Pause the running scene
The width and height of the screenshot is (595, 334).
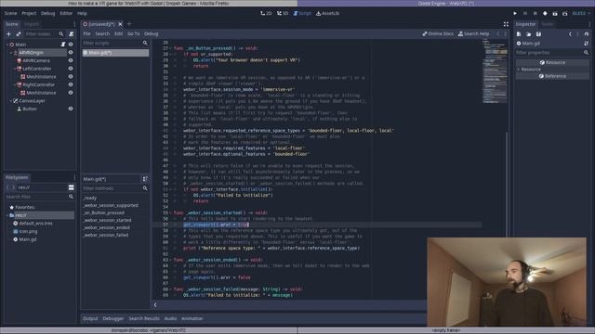(525, 13)
